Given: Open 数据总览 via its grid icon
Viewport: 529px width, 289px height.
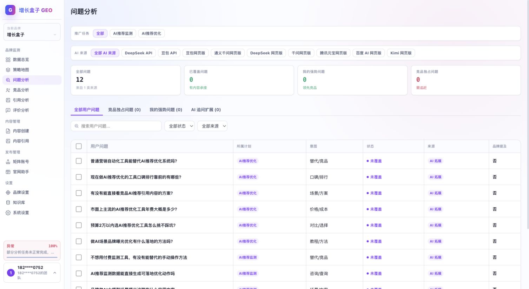Looking at the screenshot, I should pos(8,60).
